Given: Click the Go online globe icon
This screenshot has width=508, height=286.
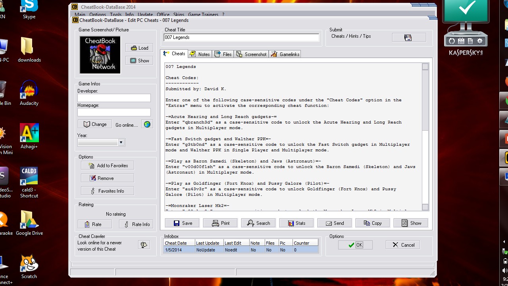Looking at the screenshot, I should coord(147,124).
